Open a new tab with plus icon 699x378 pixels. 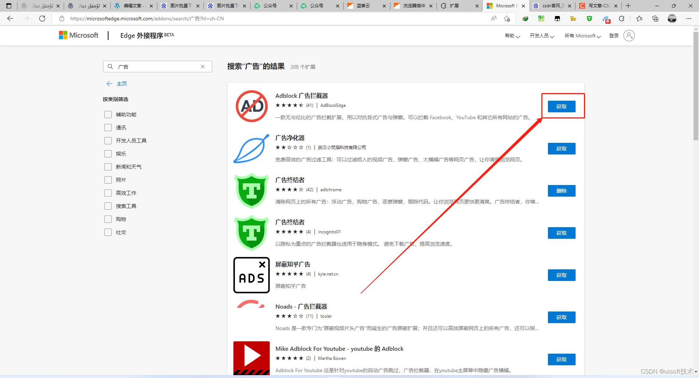[628, 6]
